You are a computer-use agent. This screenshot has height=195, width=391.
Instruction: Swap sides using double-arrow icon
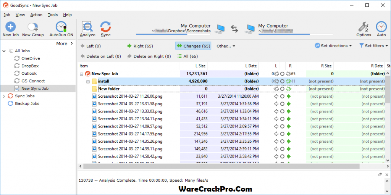coord(234,29)
